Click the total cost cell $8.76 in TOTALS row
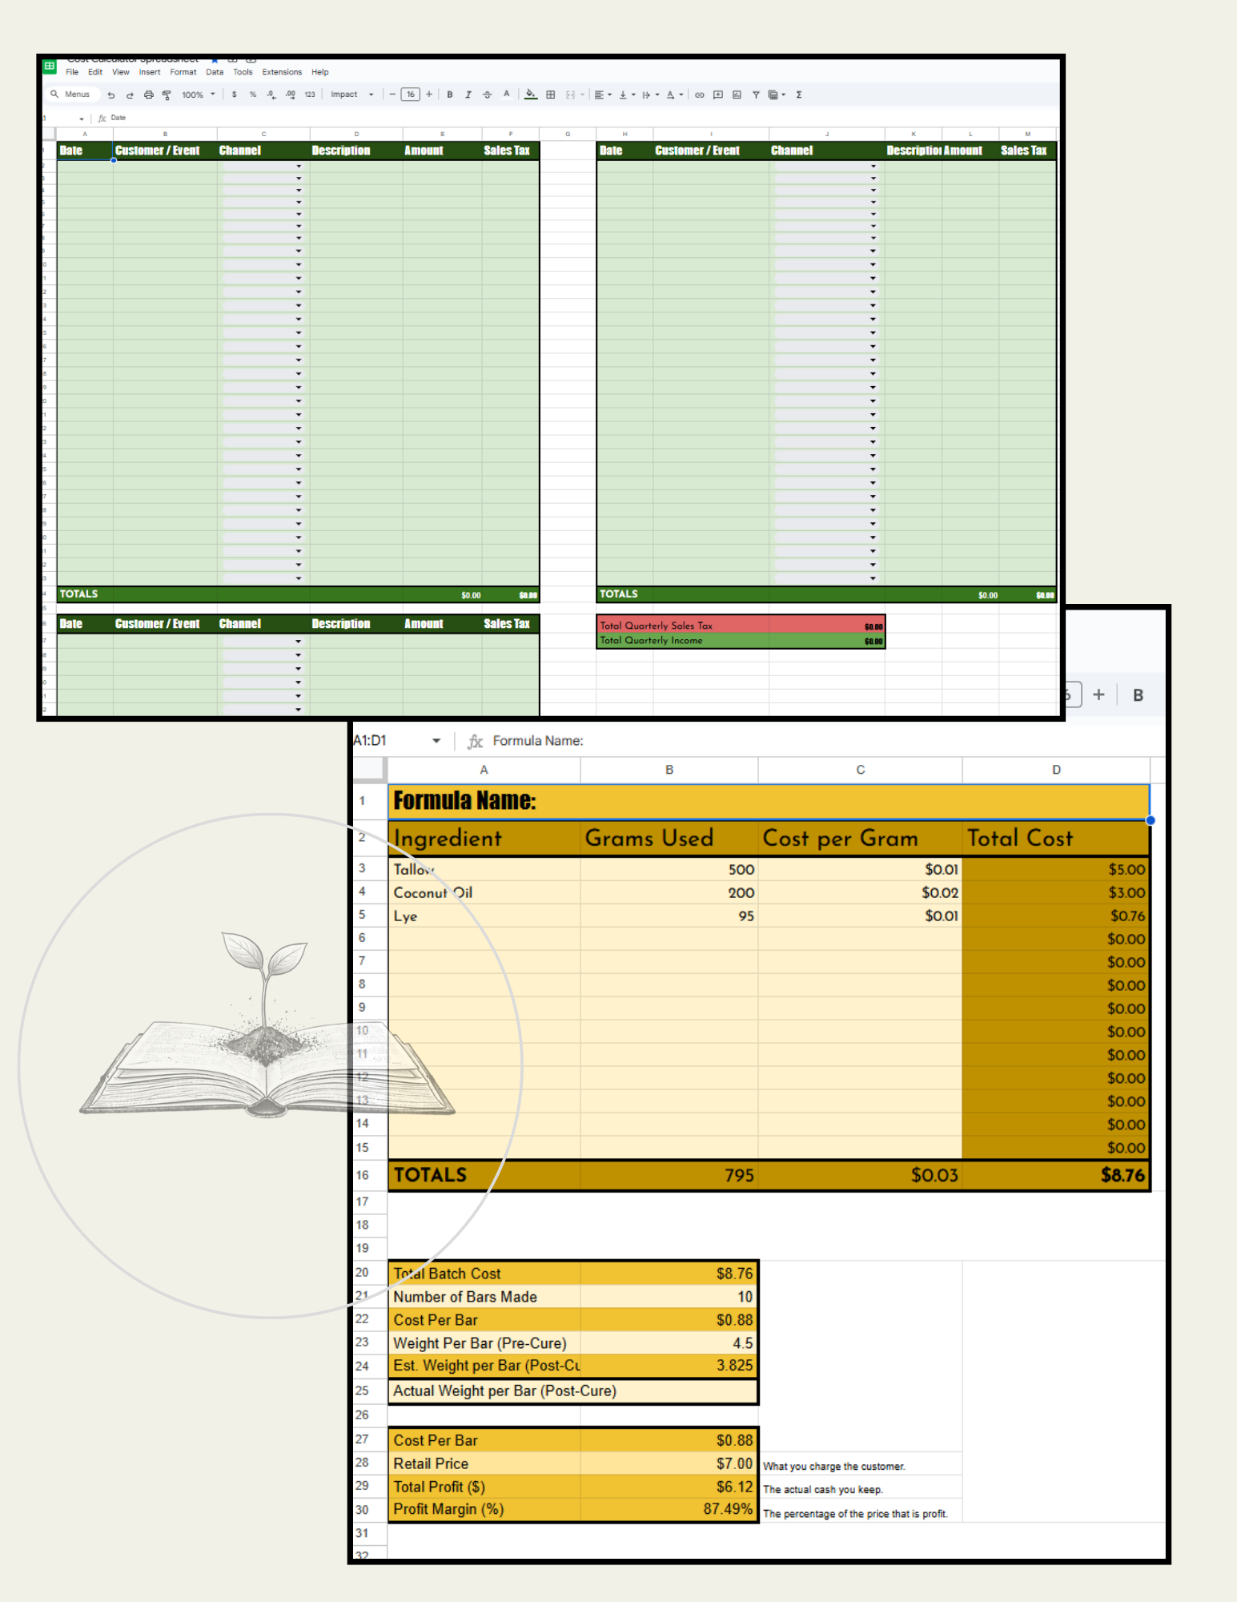This screenshot has height=1602, width=1237. [x=1056, y=1175]
